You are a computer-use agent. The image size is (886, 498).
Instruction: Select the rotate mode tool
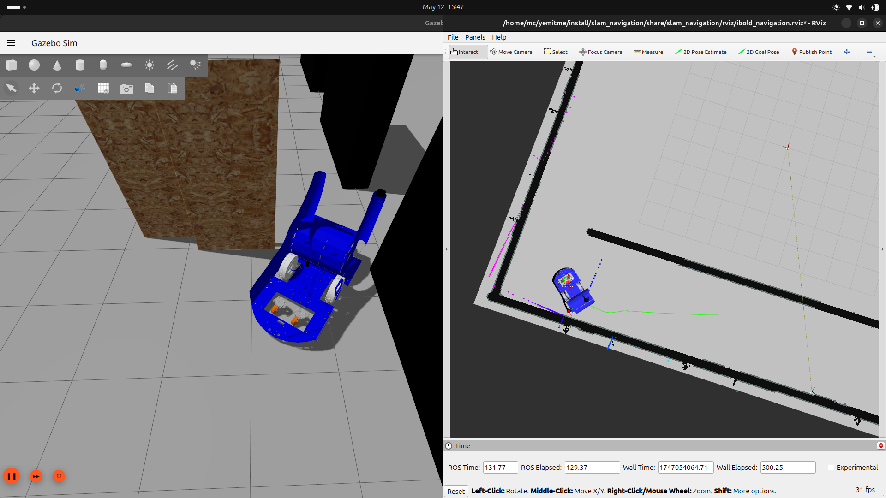(57, 88)
